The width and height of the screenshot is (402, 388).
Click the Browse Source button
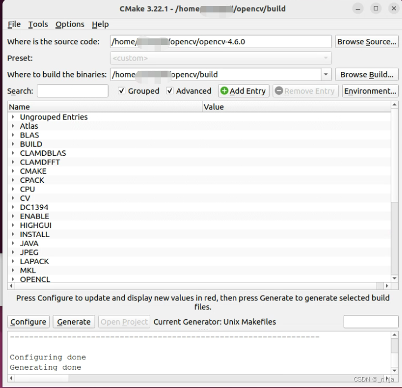click(367, 42)
